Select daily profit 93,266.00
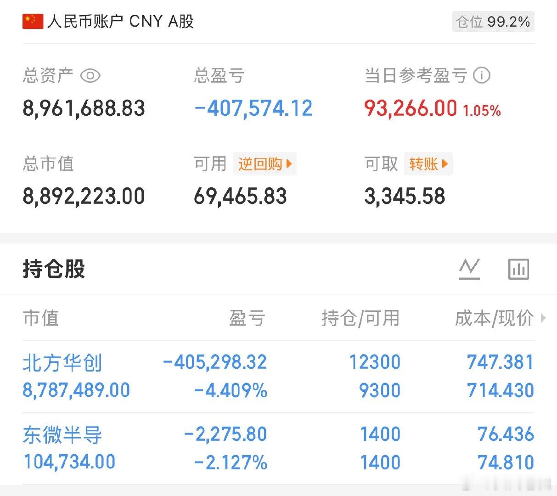 coord(411,108)
